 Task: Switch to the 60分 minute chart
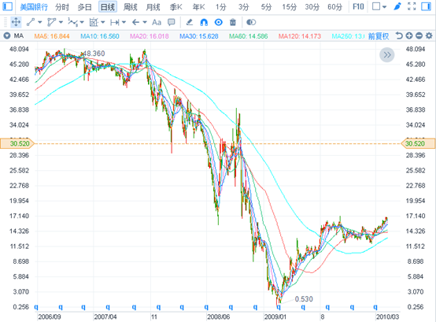pyautogui.click(x=334, y=7)
